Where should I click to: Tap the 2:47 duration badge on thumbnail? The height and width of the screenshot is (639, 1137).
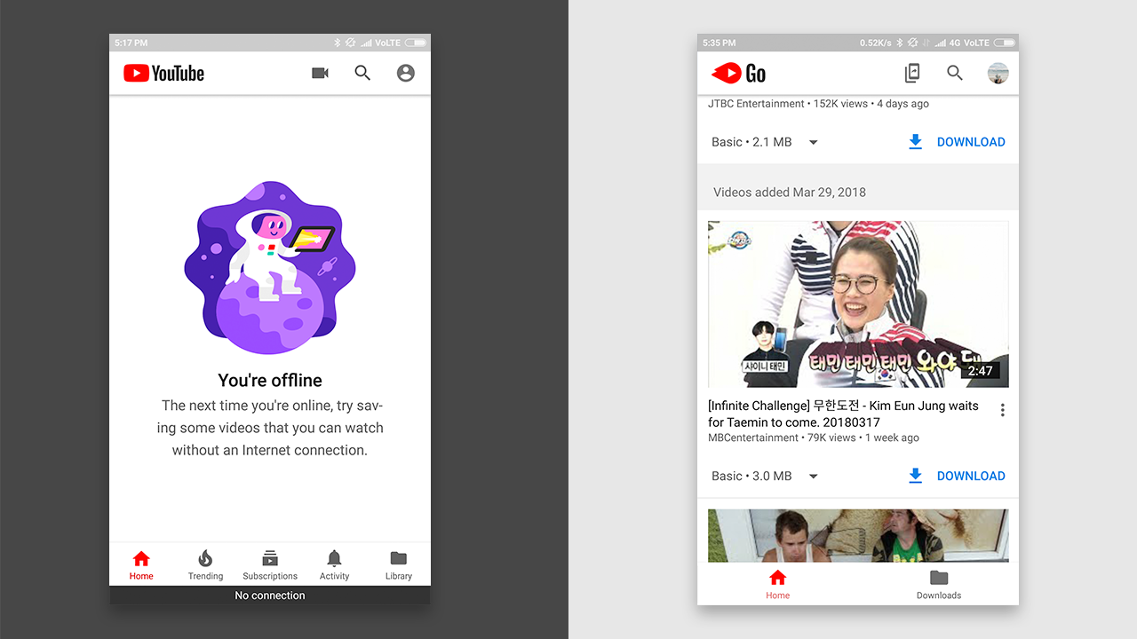click(x=980, y=371)
